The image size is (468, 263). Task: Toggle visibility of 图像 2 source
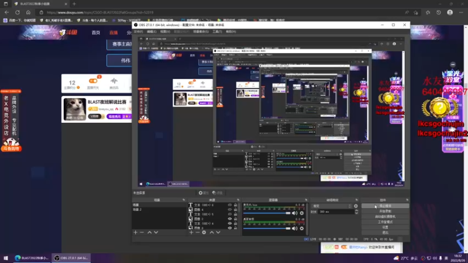(x=230, y=219)
